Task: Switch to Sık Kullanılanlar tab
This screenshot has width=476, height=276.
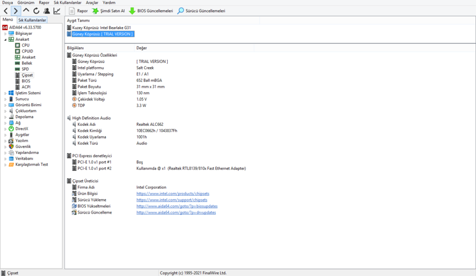Action: coord(32,20)
